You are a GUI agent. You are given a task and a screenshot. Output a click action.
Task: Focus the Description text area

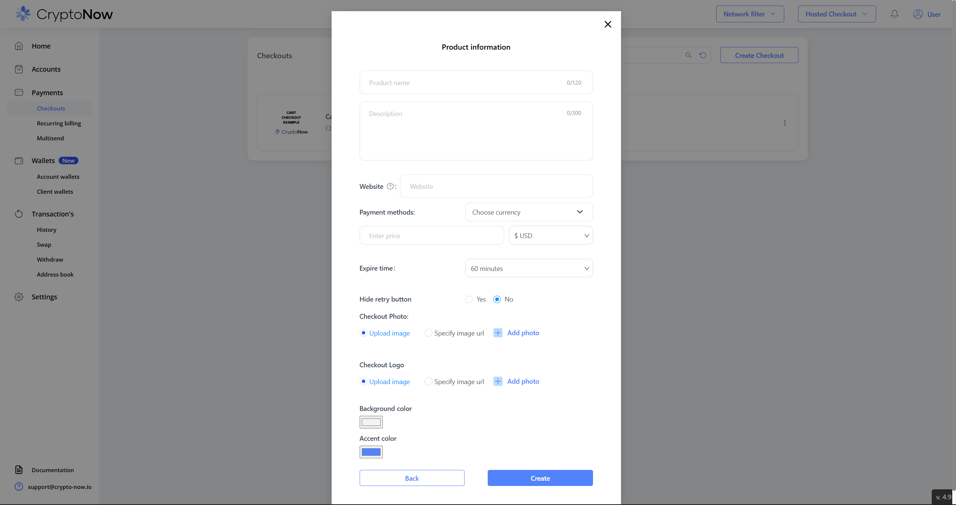tap(476, 131)
